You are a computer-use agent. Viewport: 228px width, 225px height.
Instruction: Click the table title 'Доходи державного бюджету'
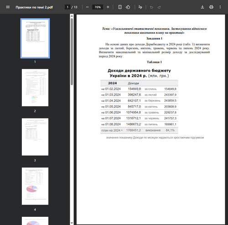tap(139, 71)
